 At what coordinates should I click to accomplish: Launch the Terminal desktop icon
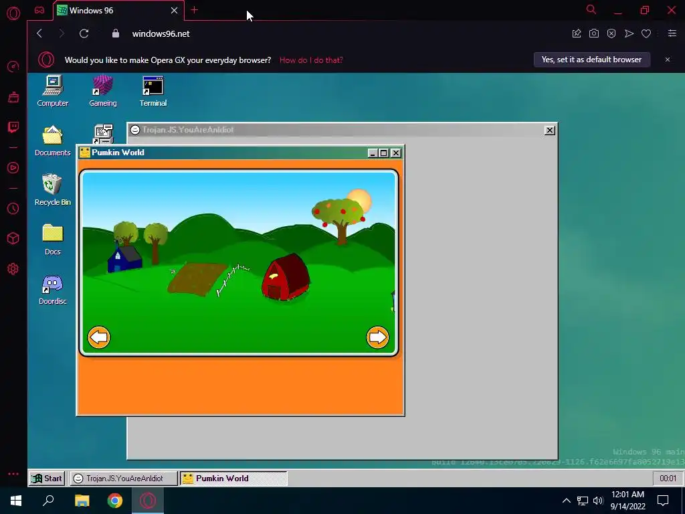(x=153, y=91)
